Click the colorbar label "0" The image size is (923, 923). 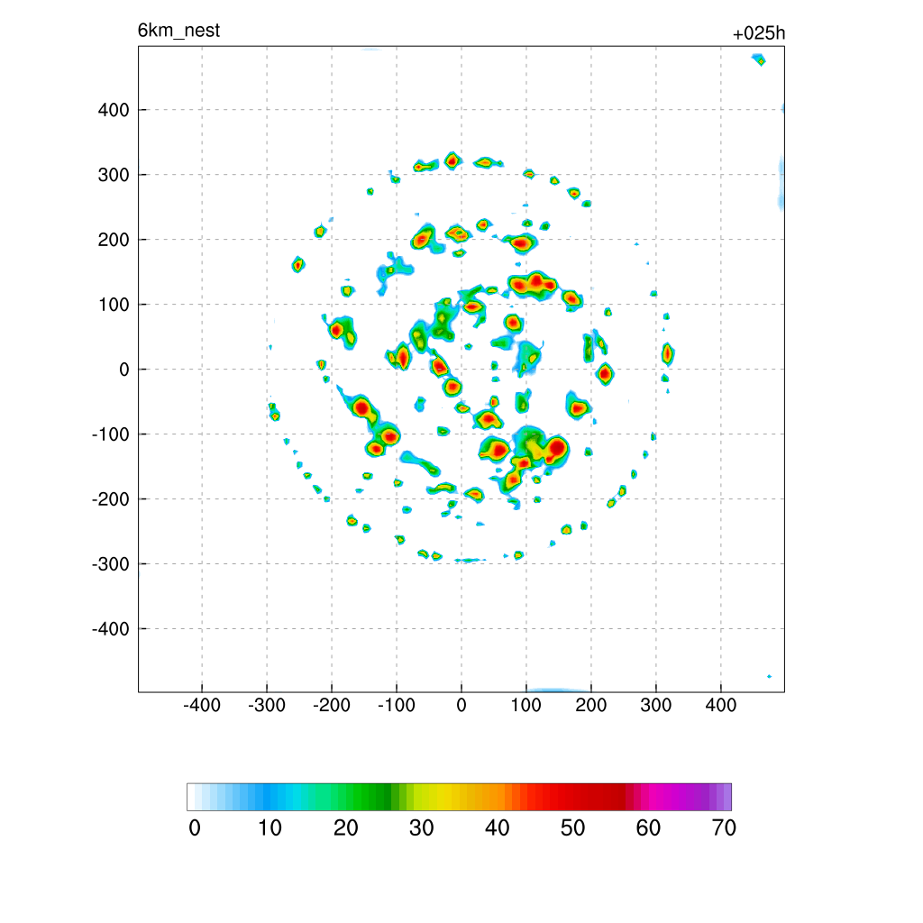pos(195,828)
